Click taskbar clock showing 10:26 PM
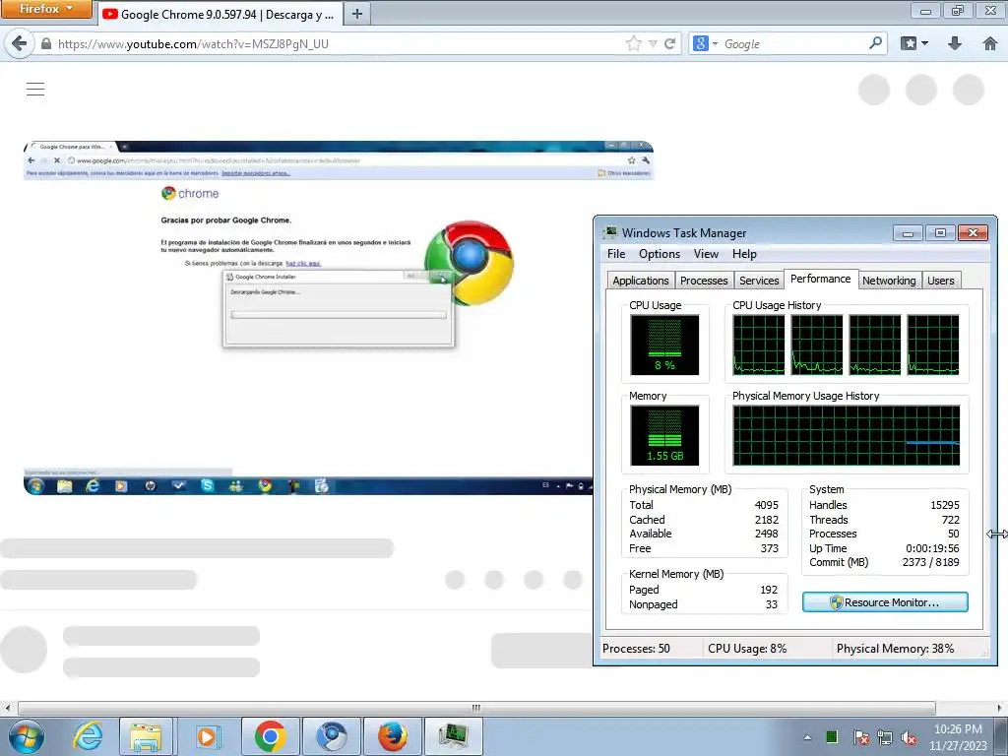Screen dimensions: 1008x756 point(958,729)
